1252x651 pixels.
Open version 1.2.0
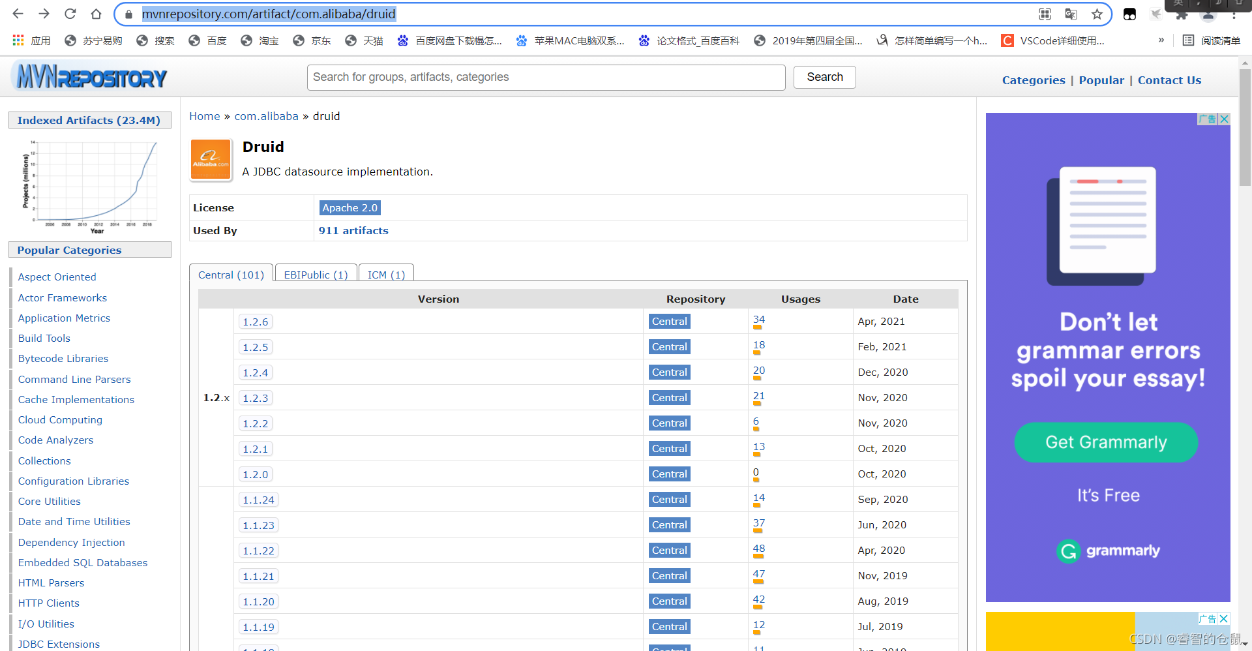pos(256,474)
